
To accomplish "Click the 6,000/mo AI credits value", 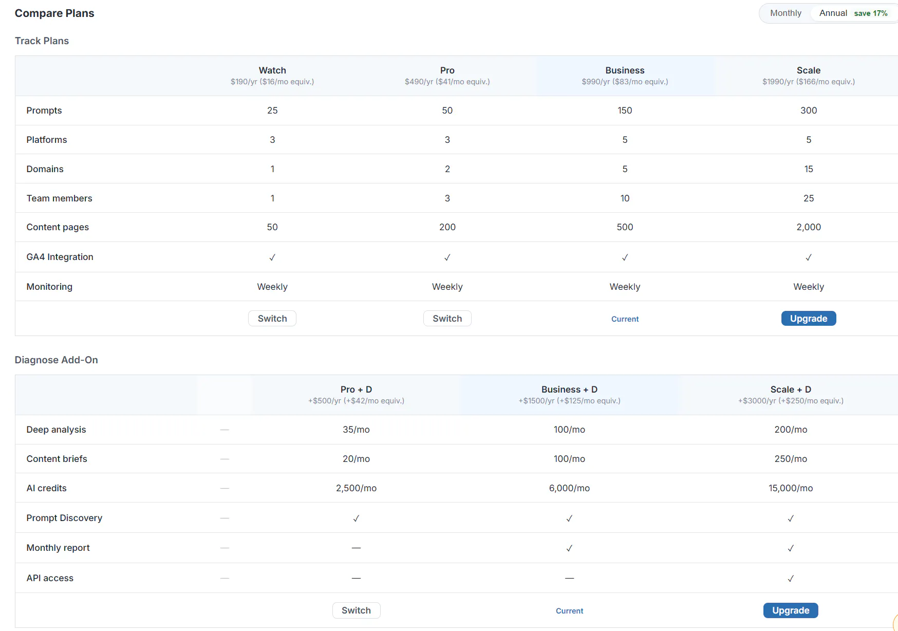I will 569,488.
